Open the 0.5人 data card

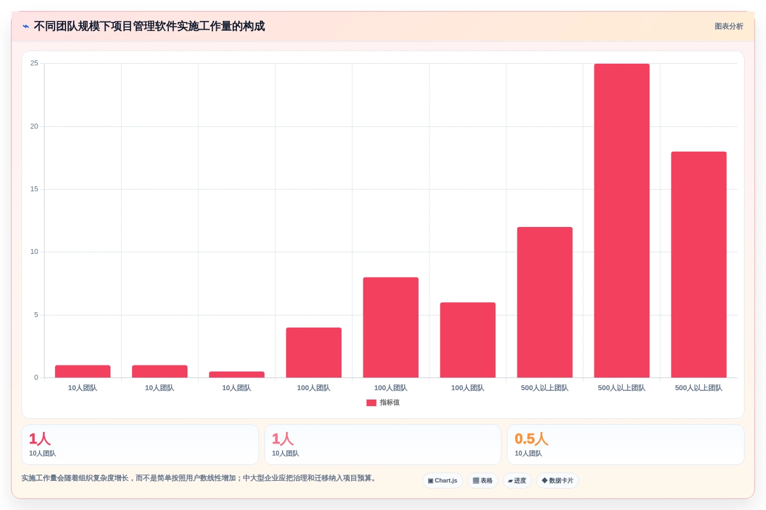625,445
